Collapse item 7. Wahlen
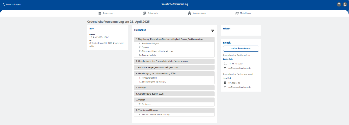The height and width of the screenshot is (125, 349). (174, 100)
